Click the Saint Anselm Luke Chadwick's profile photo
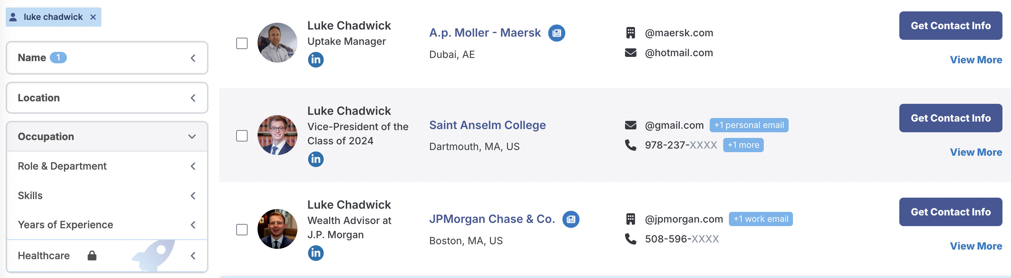Screen dimensions: 1011x278 click(x=277, y=135)
